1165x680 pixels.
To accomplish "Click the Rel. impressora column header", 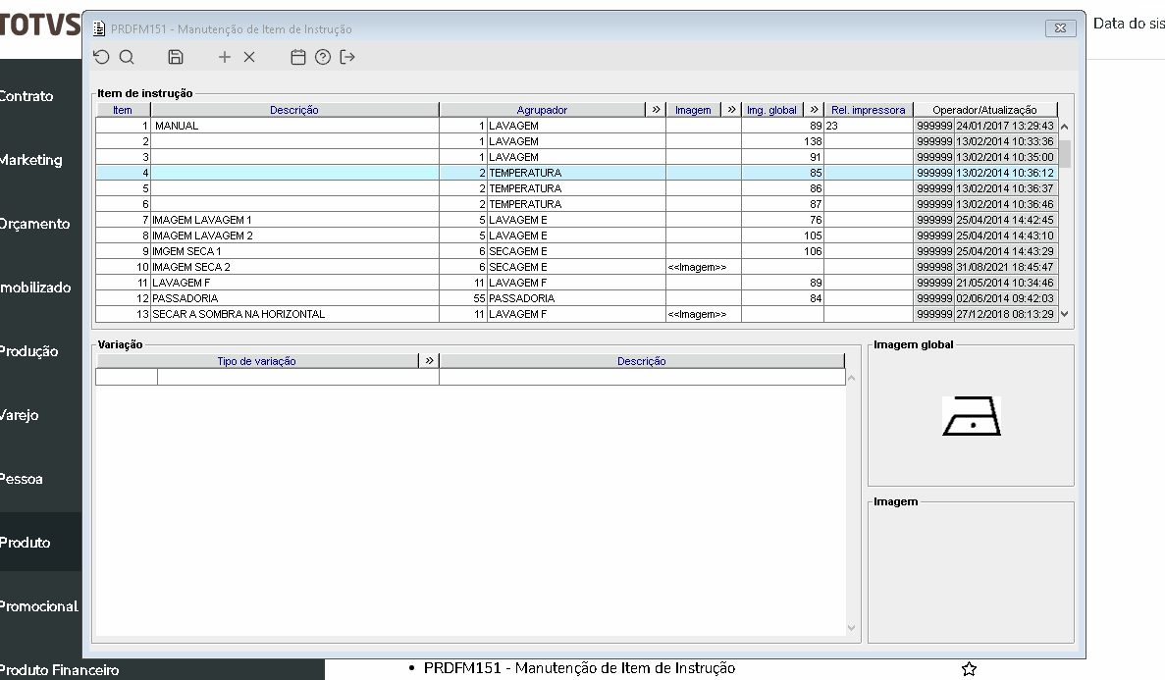I will point(869,110).
